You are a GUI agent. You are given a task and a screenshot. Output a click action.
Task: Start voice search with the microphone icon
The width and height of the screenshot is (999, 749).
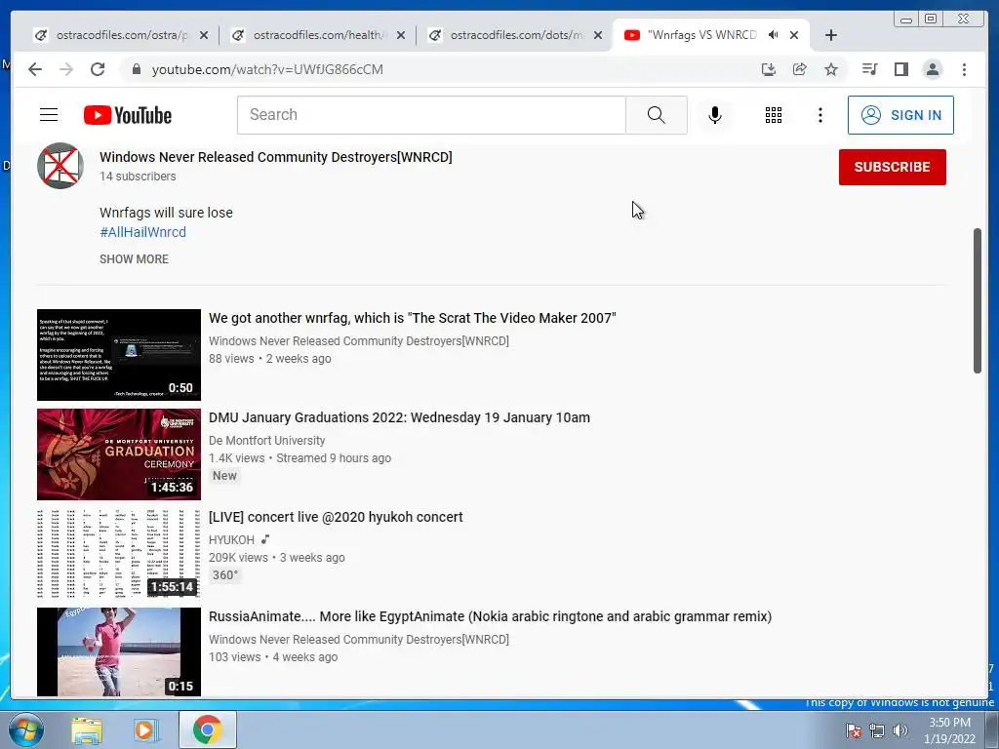coord(715,115)
